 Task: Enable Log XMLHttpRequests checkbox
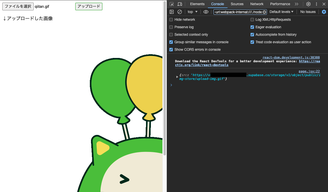tap(252, 20)
